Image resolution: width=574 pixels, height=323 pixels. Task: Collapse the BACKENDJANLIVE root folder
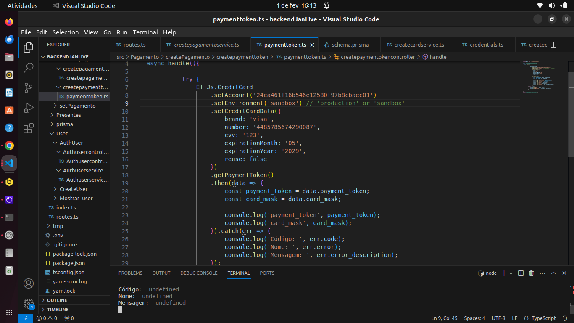click(x=74, y=57)
